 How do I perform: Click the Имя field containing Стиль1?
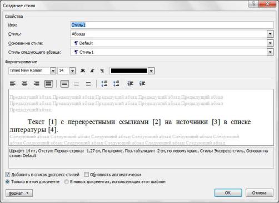(172, 25)
